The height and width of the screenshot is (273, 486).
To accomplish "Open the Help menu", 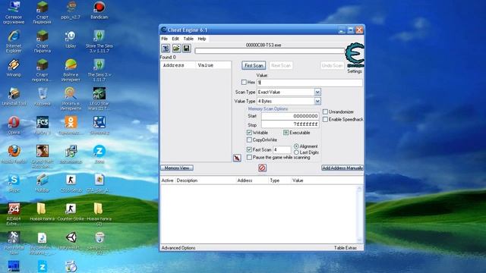I will pos(202,39).
